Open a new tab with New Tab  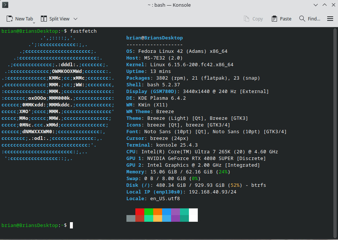(20, 19)
